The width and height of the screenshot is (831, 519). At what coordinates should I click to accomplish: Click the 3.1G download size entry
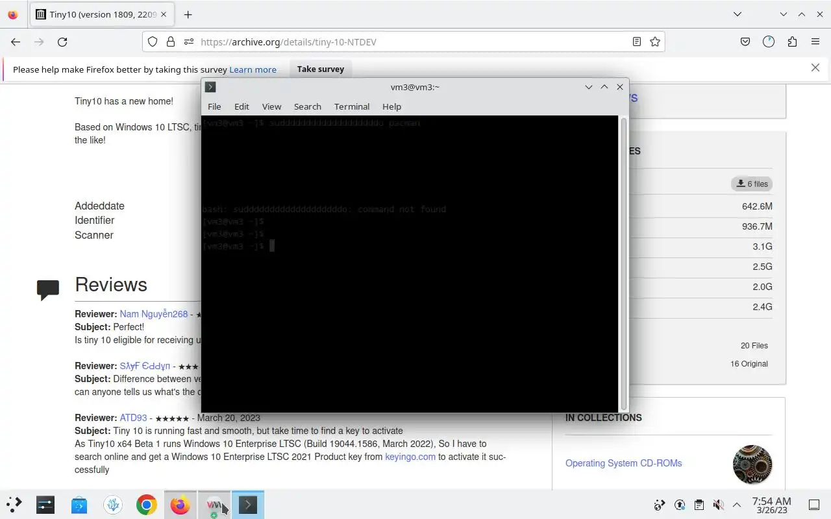click(x=762, y=247)
